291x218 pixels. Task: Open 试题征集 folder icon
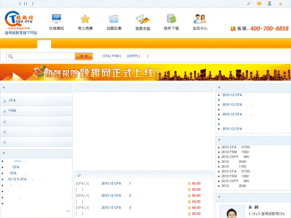(114, 19)
